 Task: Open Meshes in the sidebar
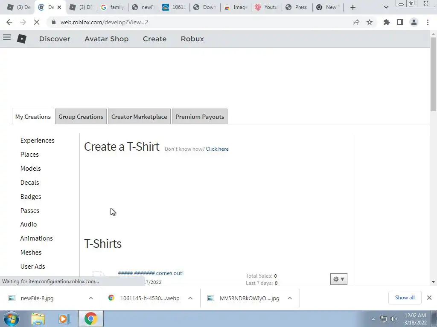pyautogui.click(x=31, y=252)
